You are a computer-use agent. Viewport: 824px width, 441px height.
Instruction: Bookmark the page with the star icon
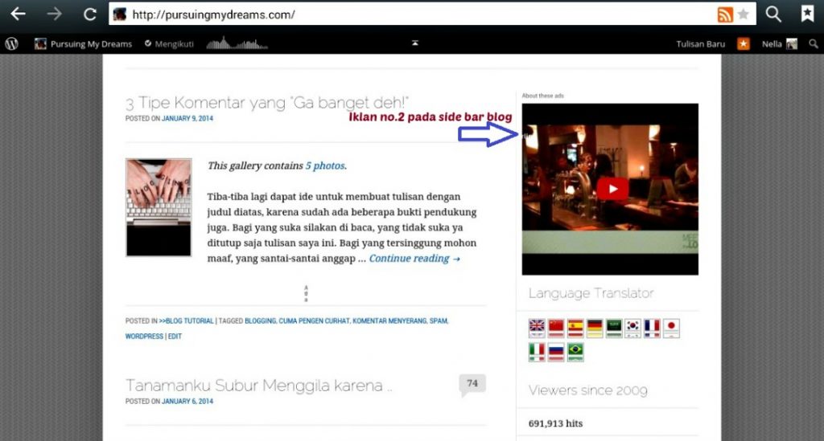pos(744,14)
